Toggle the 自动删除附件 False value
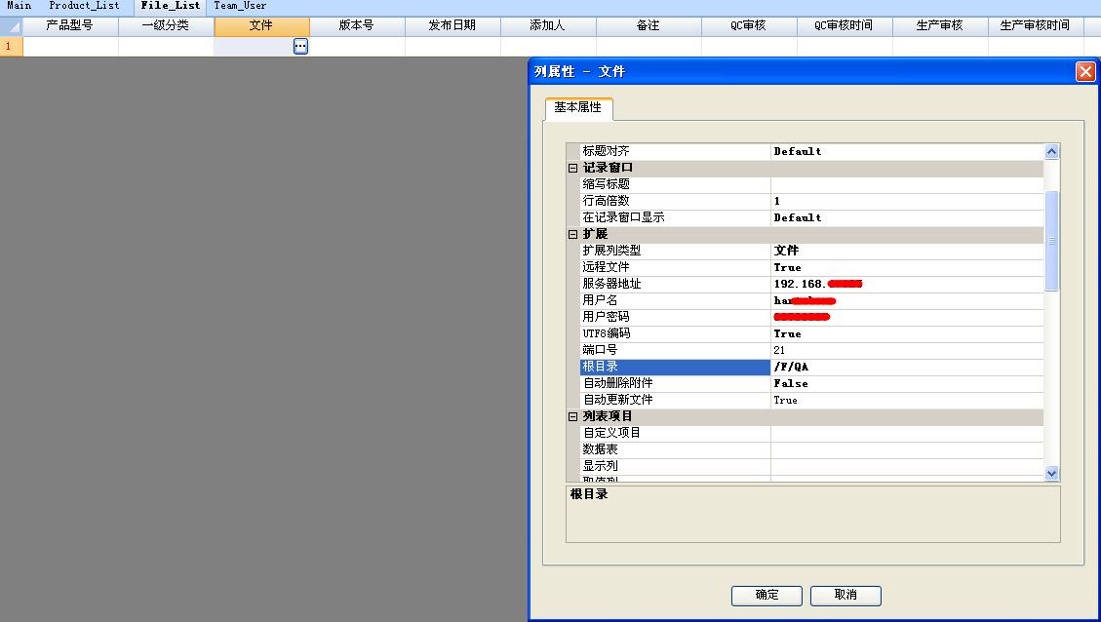This screenshot has width=1101, height=622. click(906, 383)
